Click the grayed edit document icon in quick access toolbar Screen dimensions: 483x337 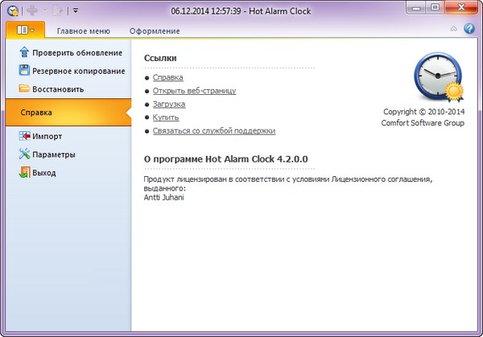pyautogui.click(x=57, y=11)
